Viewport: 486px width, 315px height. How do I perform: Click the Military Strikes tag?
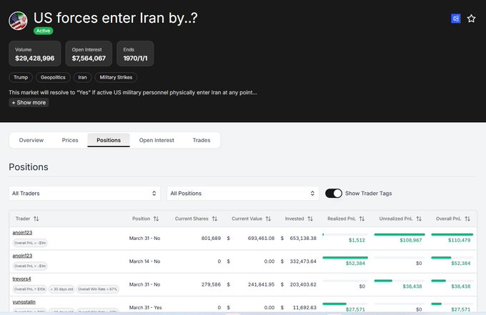coord(116,77)
